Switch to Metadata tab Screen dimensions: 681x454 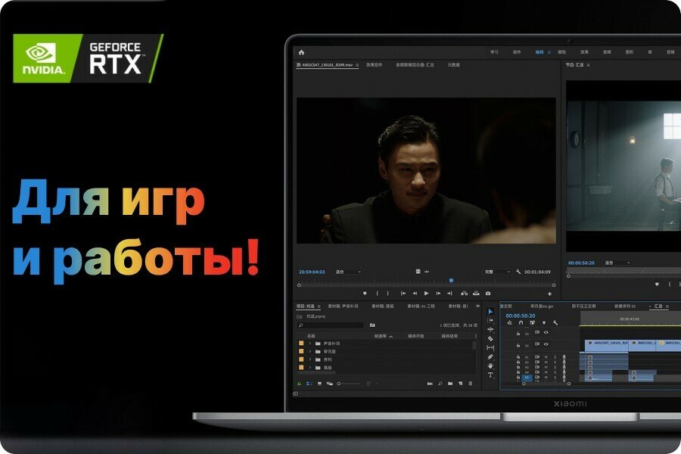coord(453,65)
